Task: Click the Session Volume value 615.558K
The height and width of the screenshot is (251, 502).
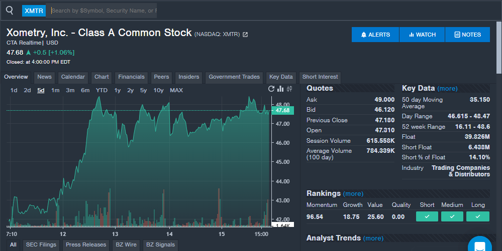Action: [381, 141]
